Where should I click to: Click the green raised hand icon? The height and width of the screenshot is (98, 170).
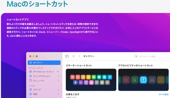point(135,80)
